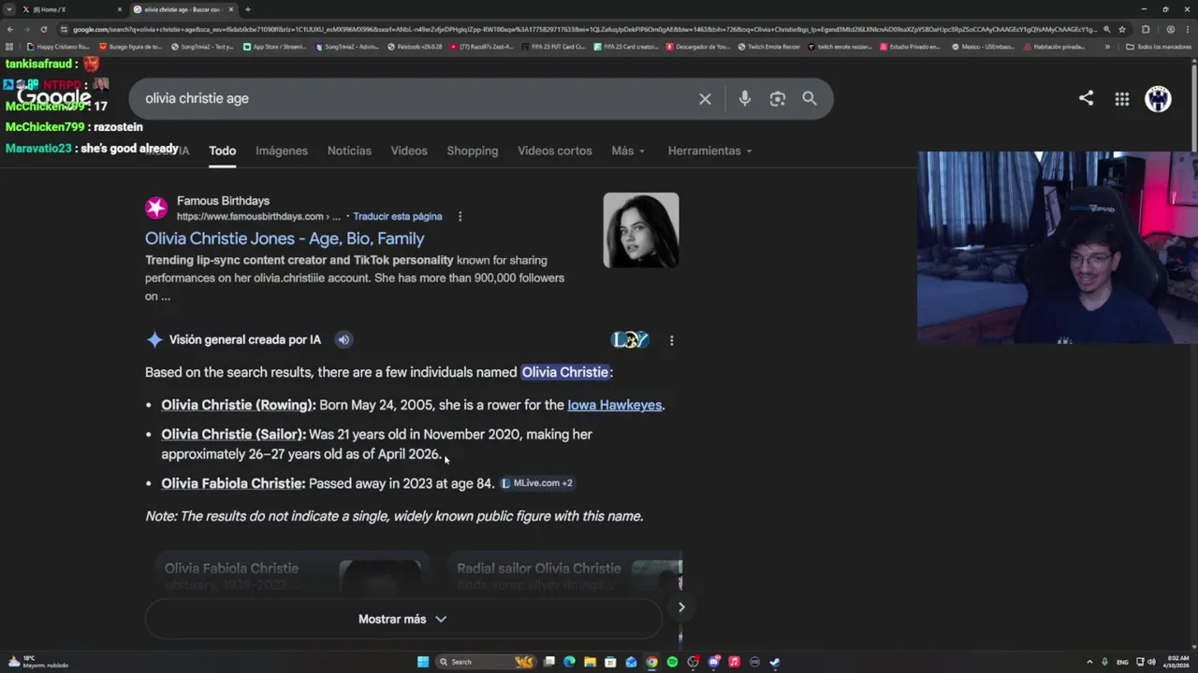This screenshot has height=673, width=1198.
Task: Click the Olivia Christie (Sailor) link
Action: coord(233,435)
